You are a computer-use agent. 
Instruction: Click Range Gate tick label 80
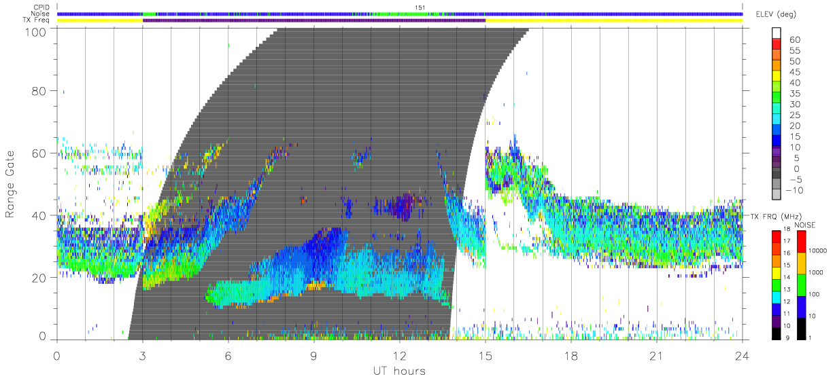tap(39, 90)
